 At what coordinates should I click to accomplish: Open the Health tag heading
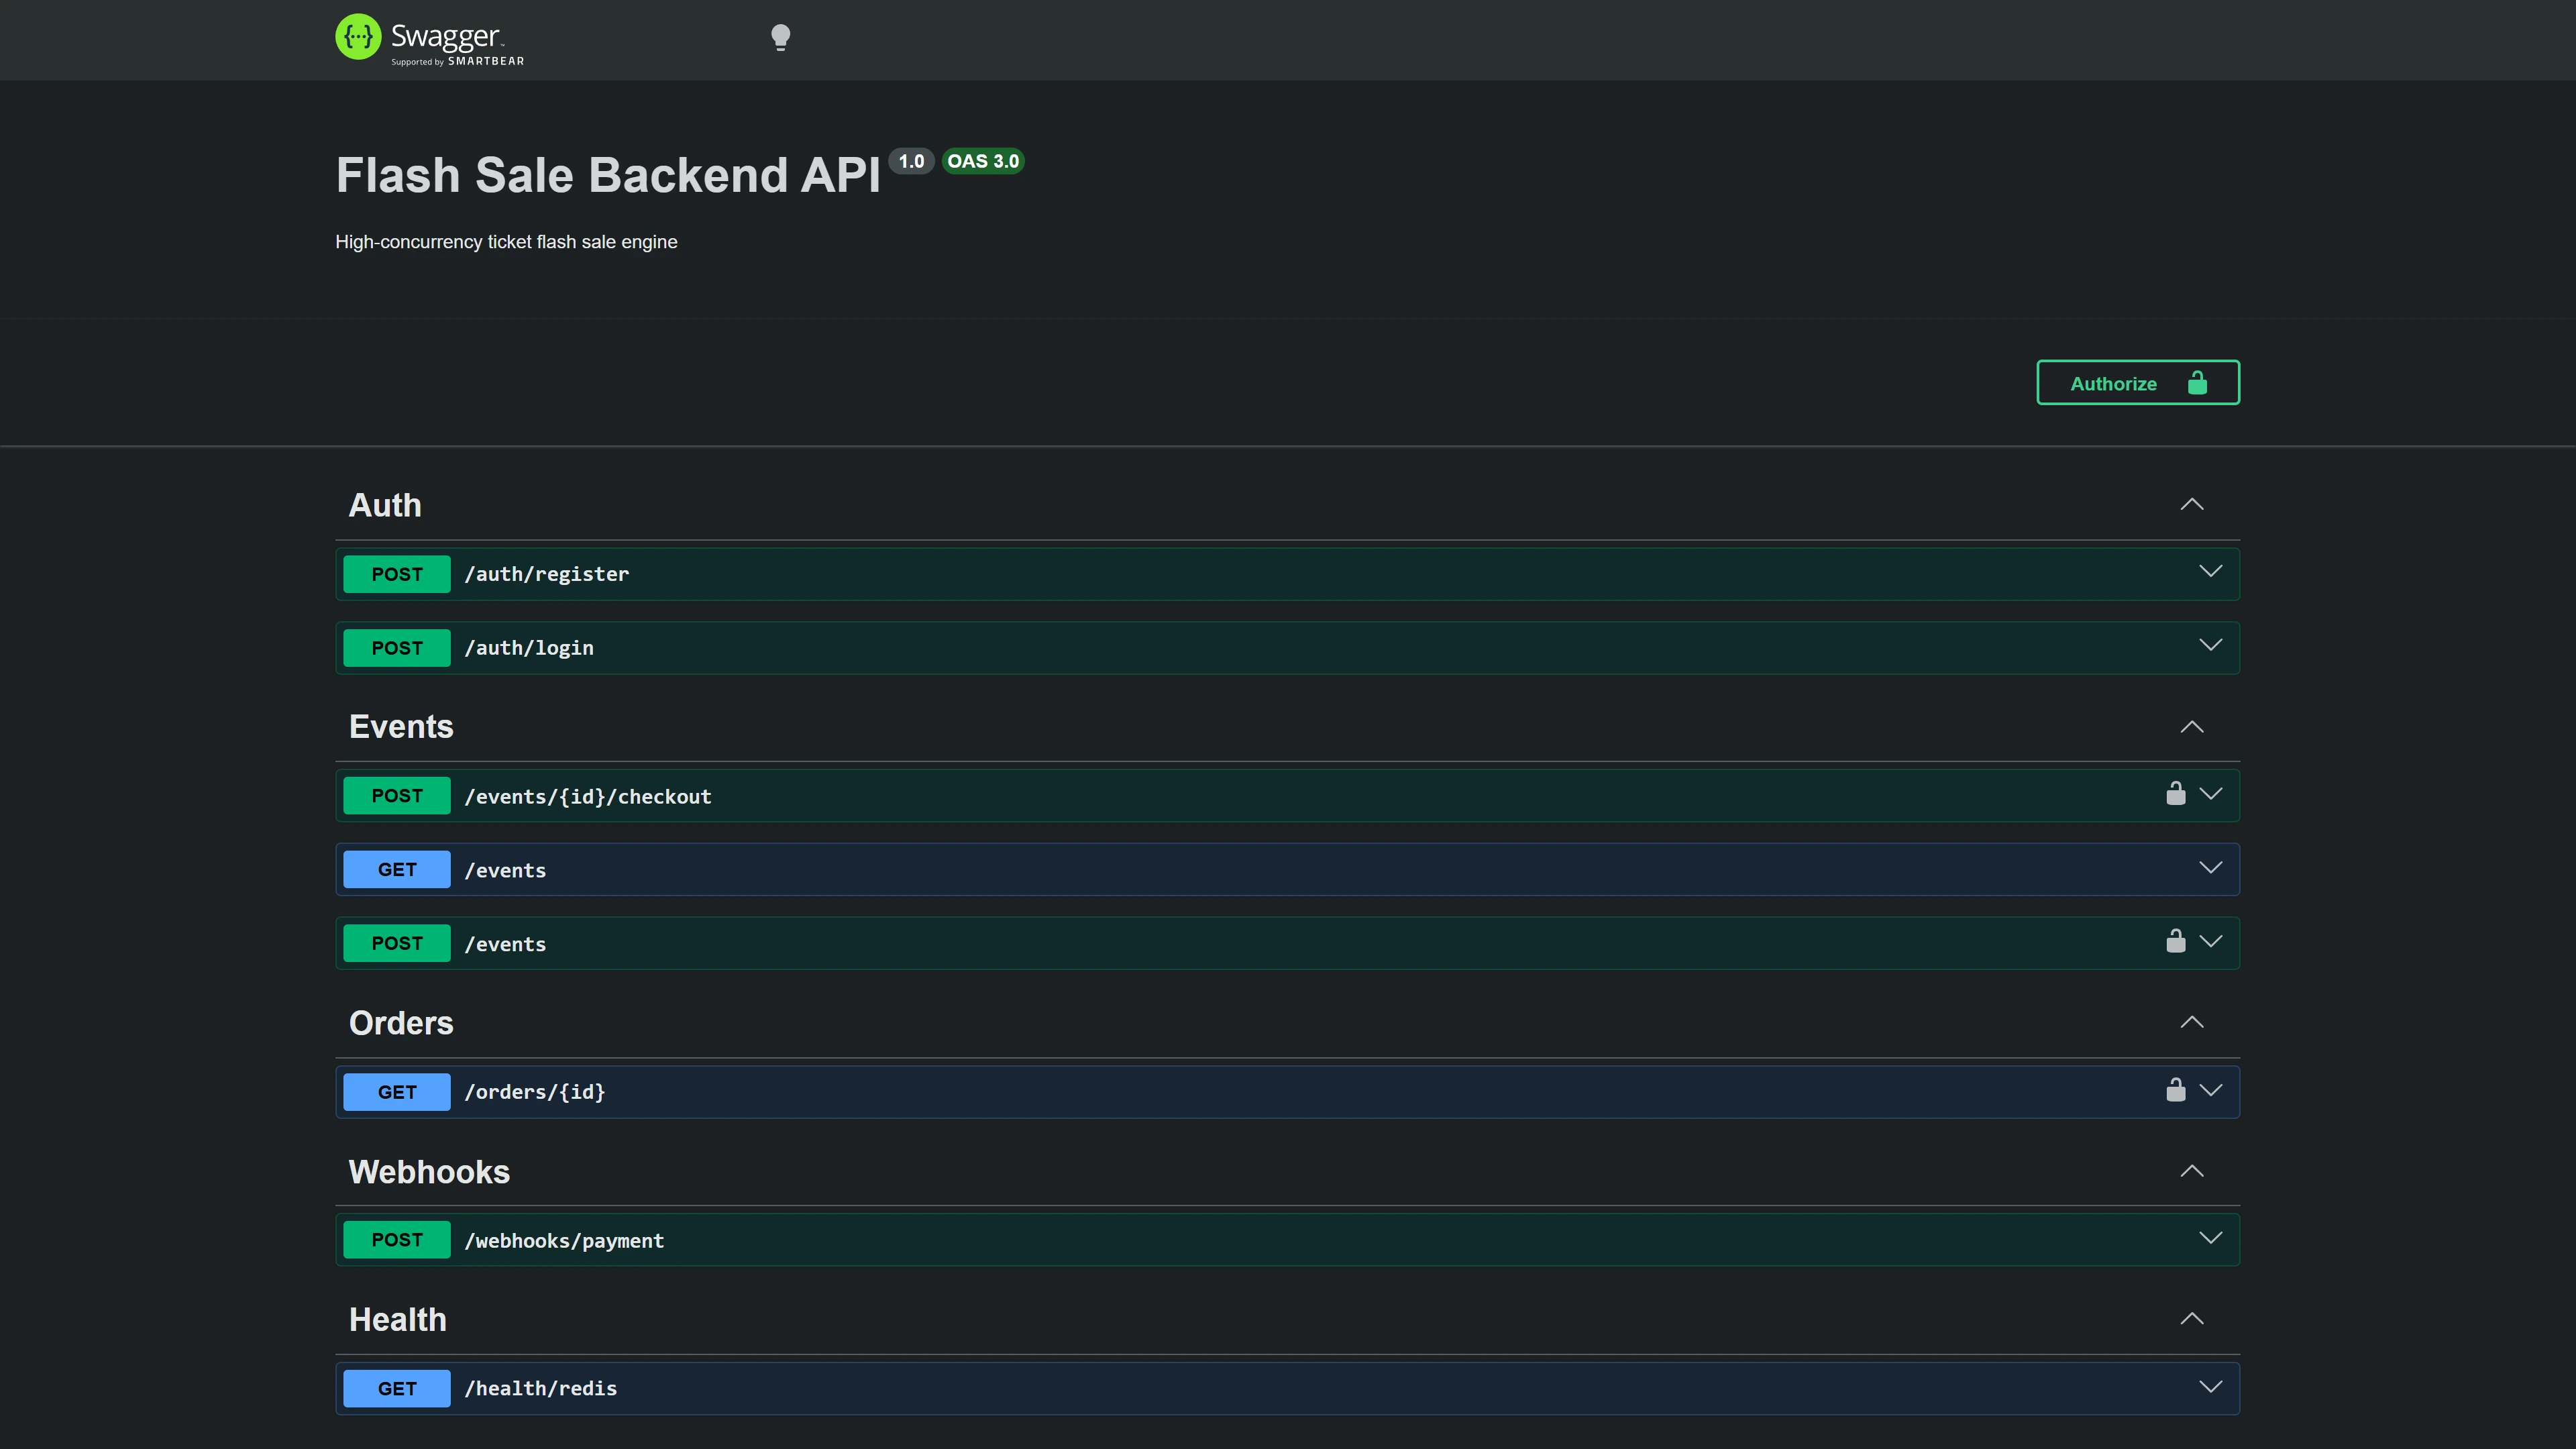pyautogui.click(x=397, y=1320)
